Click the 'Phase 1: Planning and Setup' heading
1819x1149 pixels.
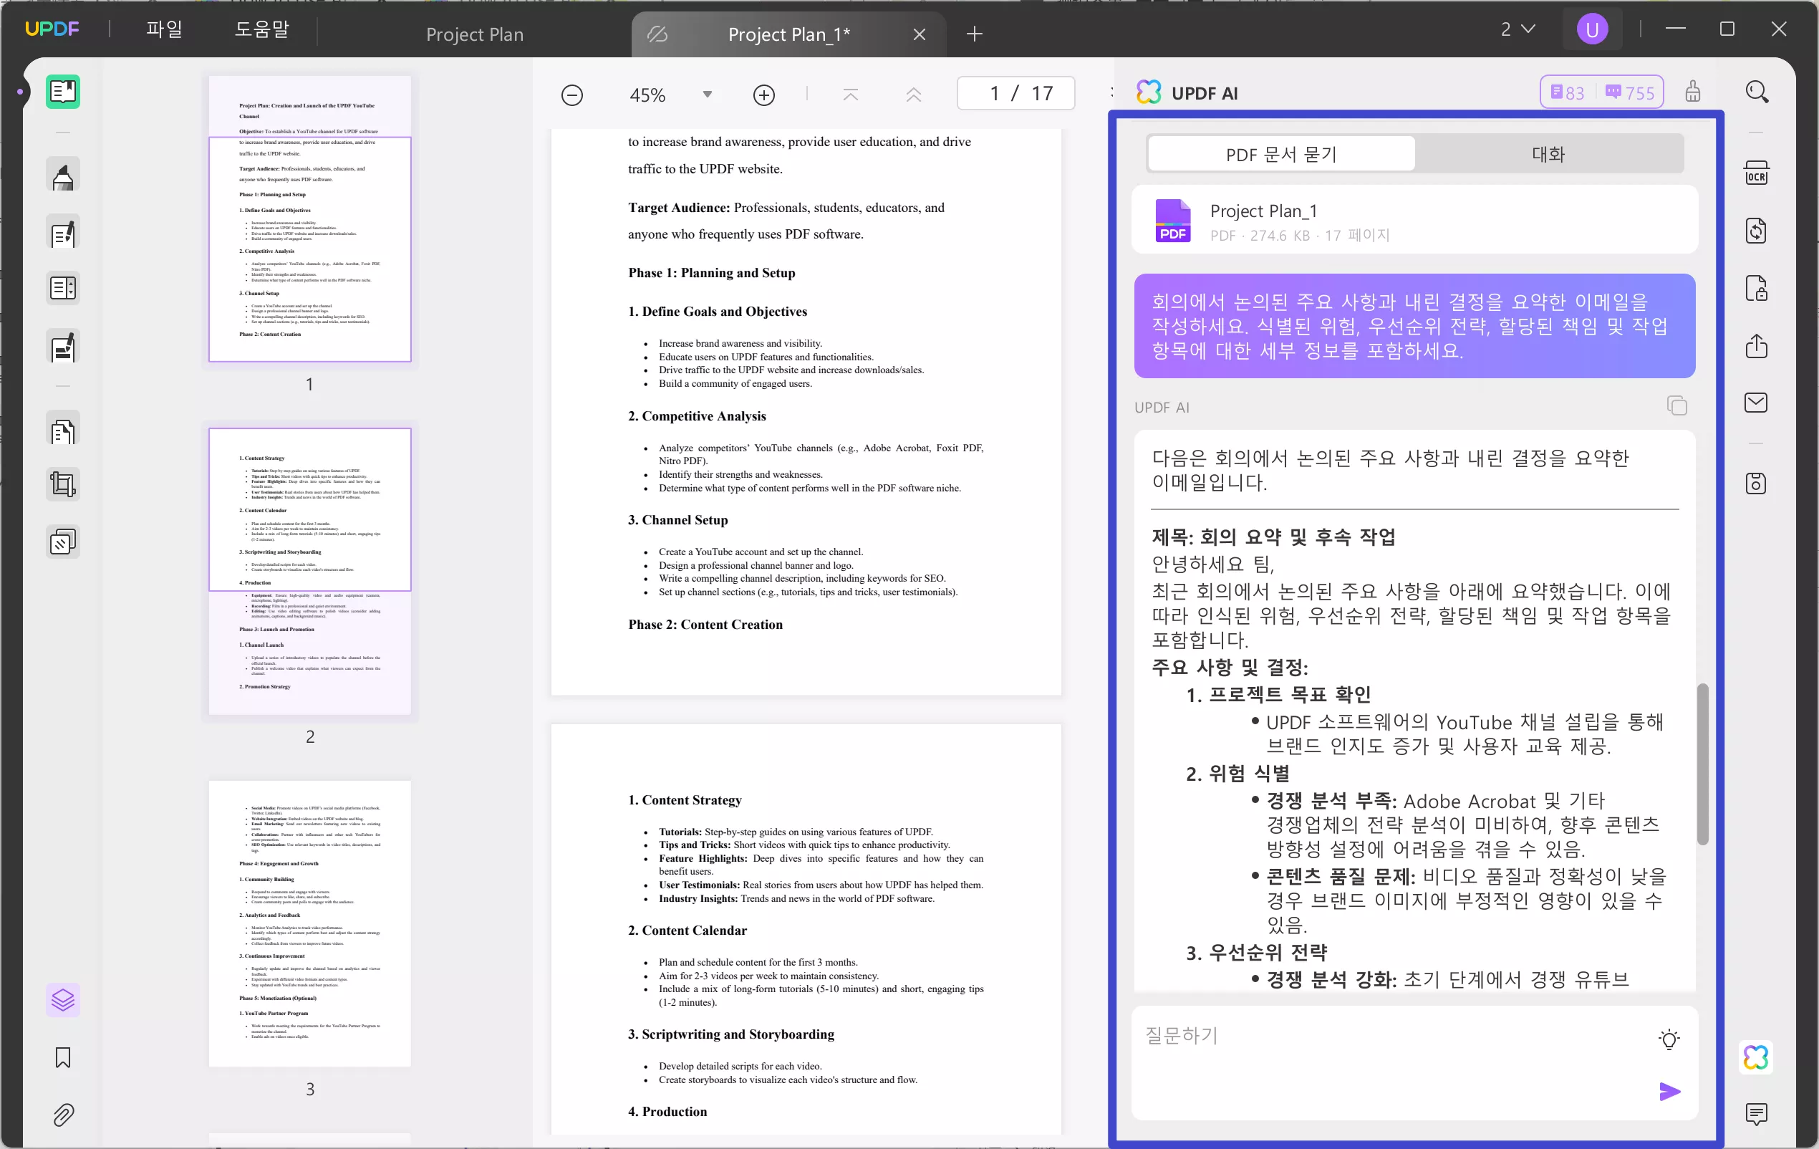coord(712,273)
